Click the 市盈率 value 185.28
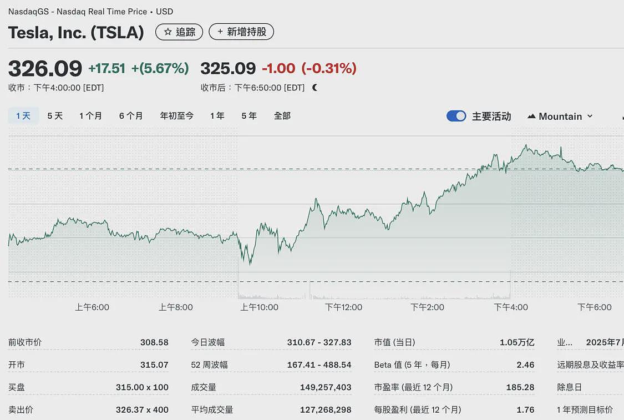This screenshot has width=624, height=420. 520,387
